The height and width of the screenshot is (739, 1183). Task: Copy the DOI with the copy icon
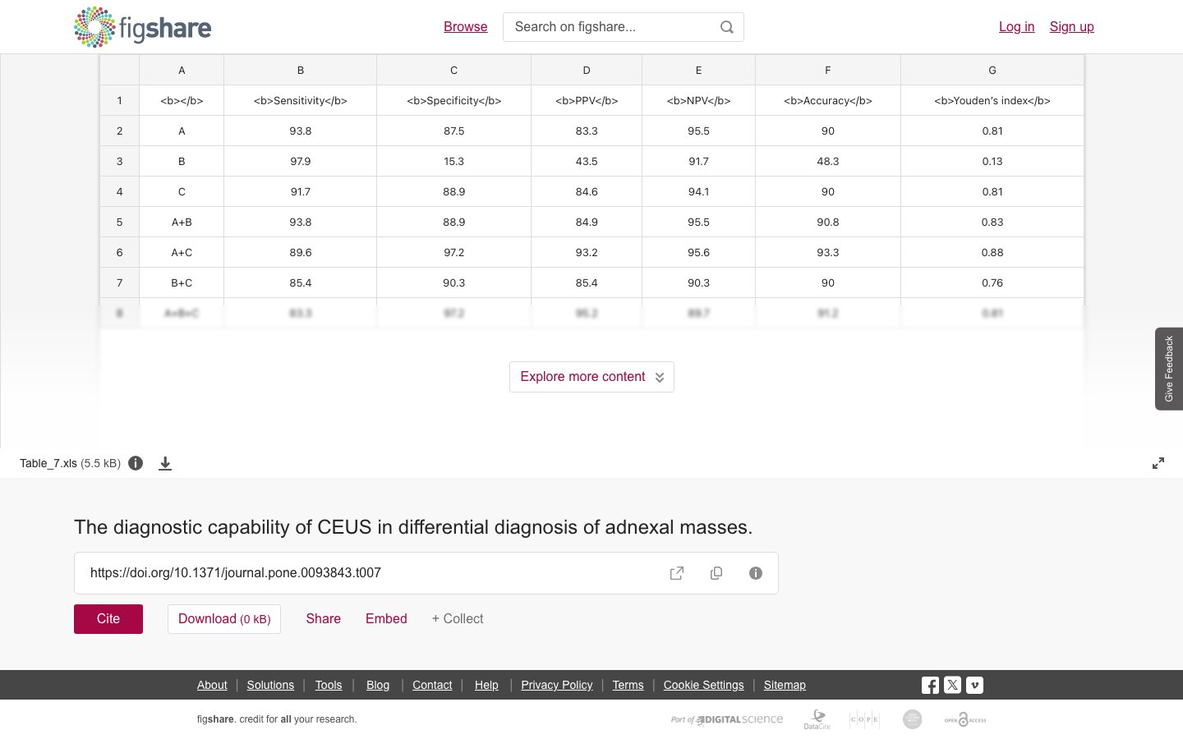click(x=716, y=573)
